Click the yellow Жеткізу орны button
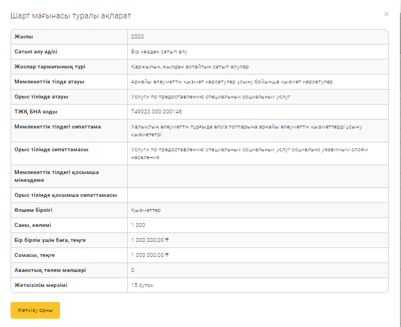 (x=35, y=310)
